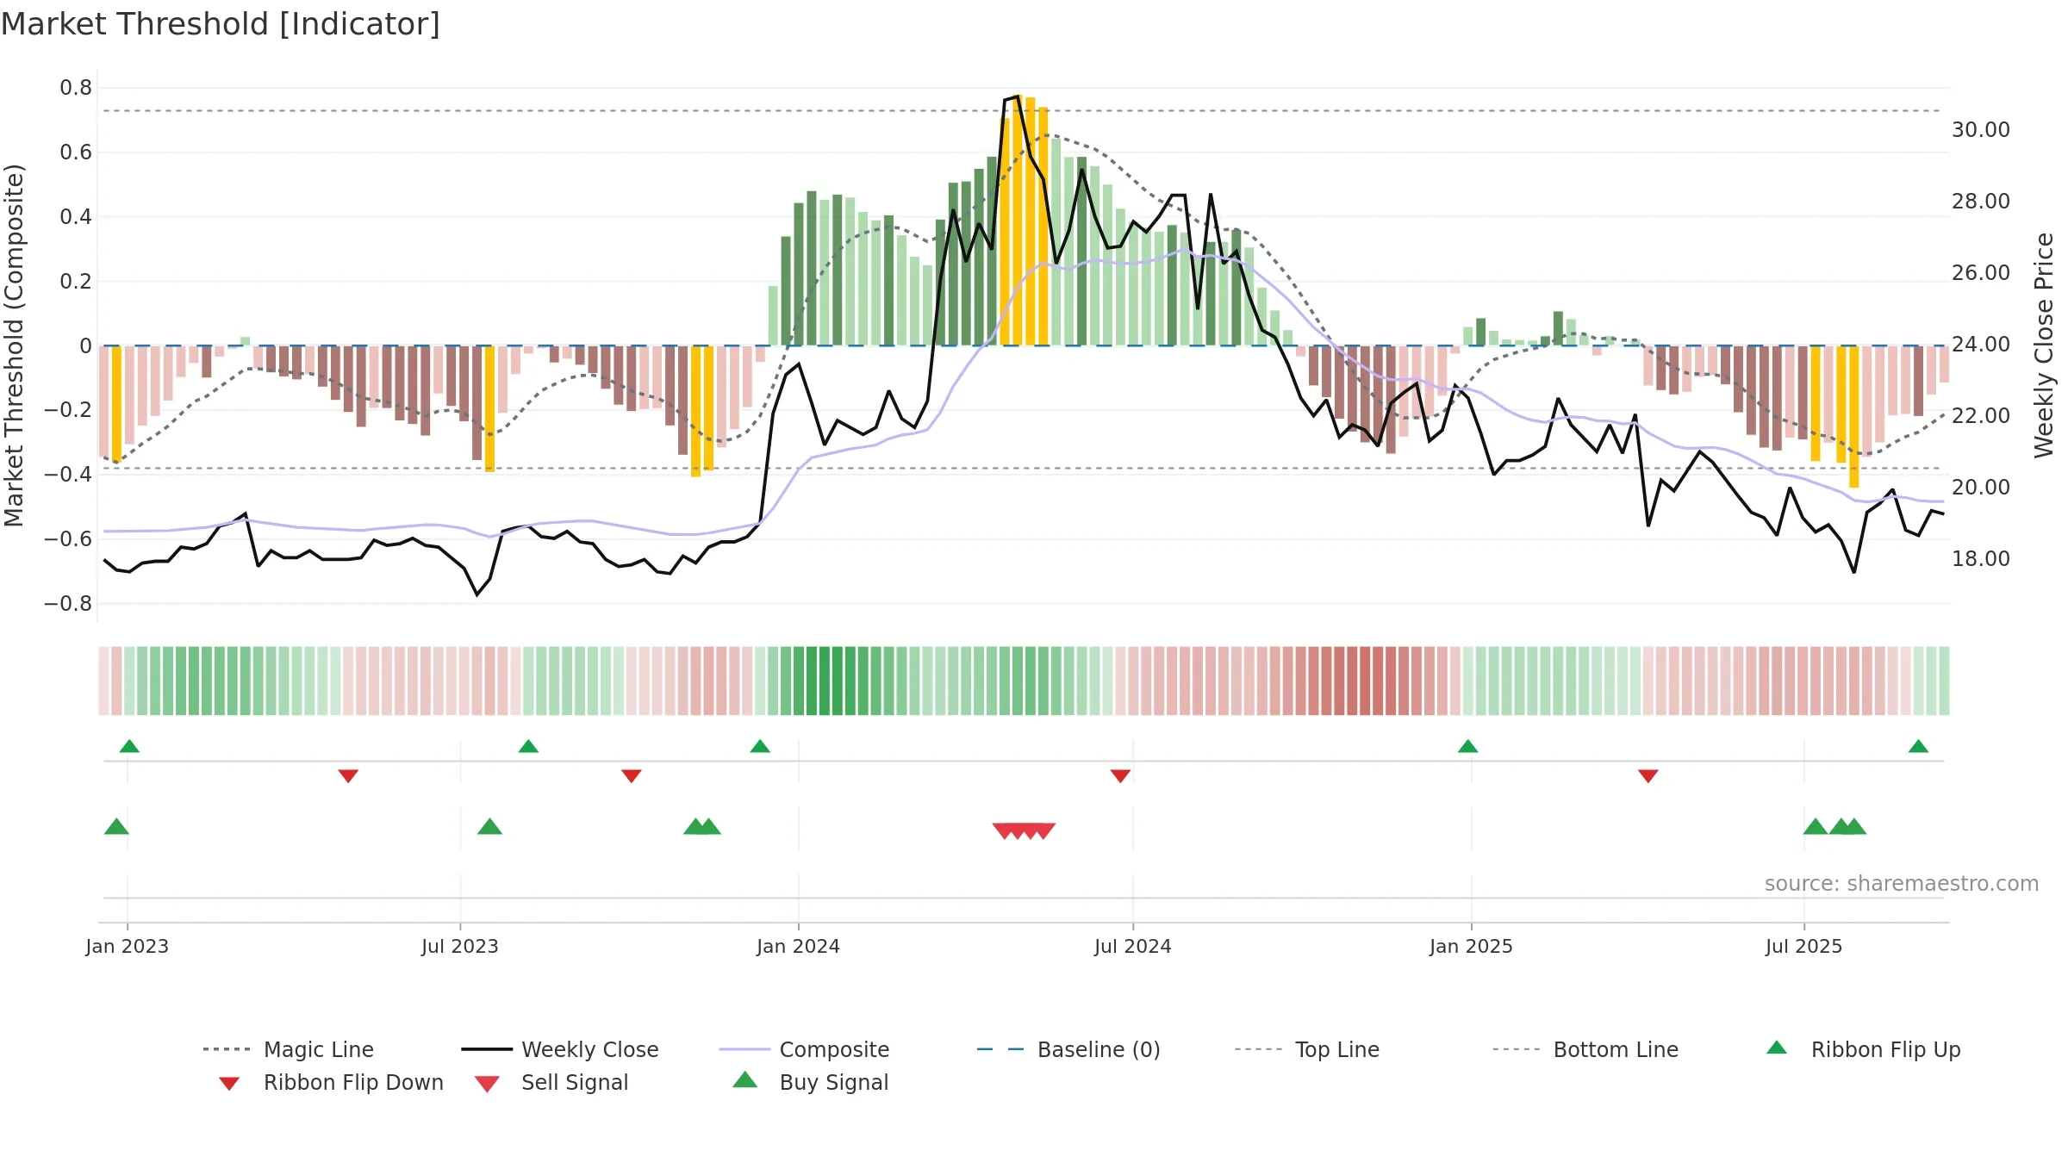This screenshot has height=1163, width=2068.
Task: Click the chart title Market Threshold [Indicator]
Action: pos(221,24)
